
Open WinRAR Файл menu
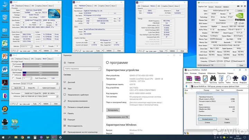(x=186, y=73)
